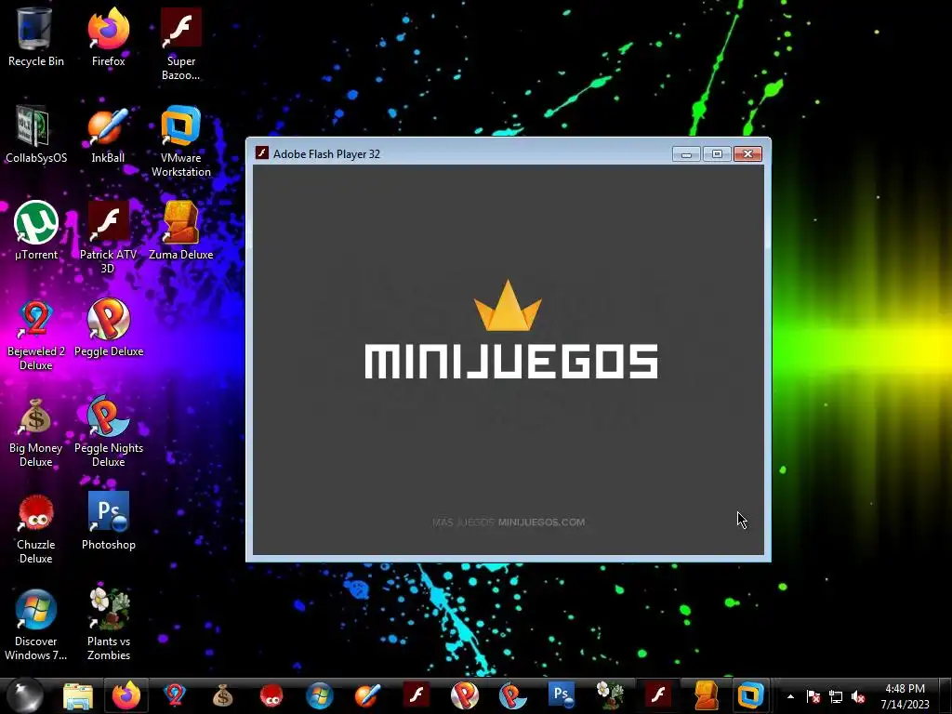This screenshot has height=714, width=952.
Task: Select the Chuzzle Deluxe desktop shortcut
Action: pos(36,528)
